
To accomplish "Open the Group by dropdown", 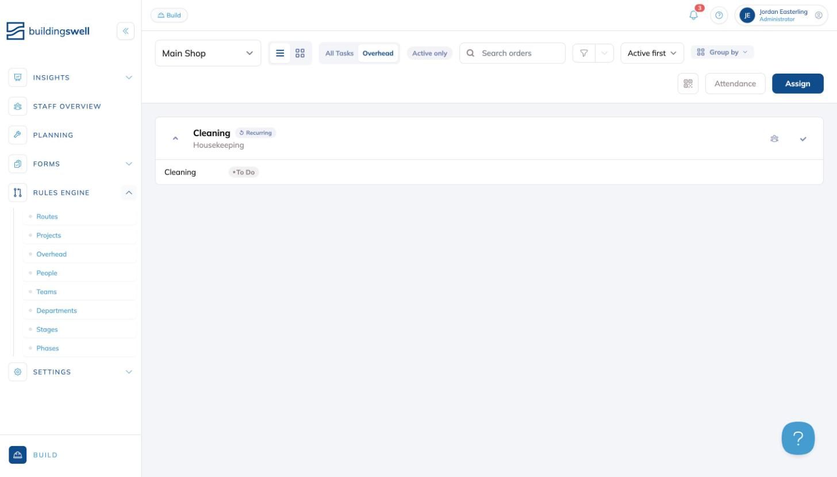I will pos(722,52).
